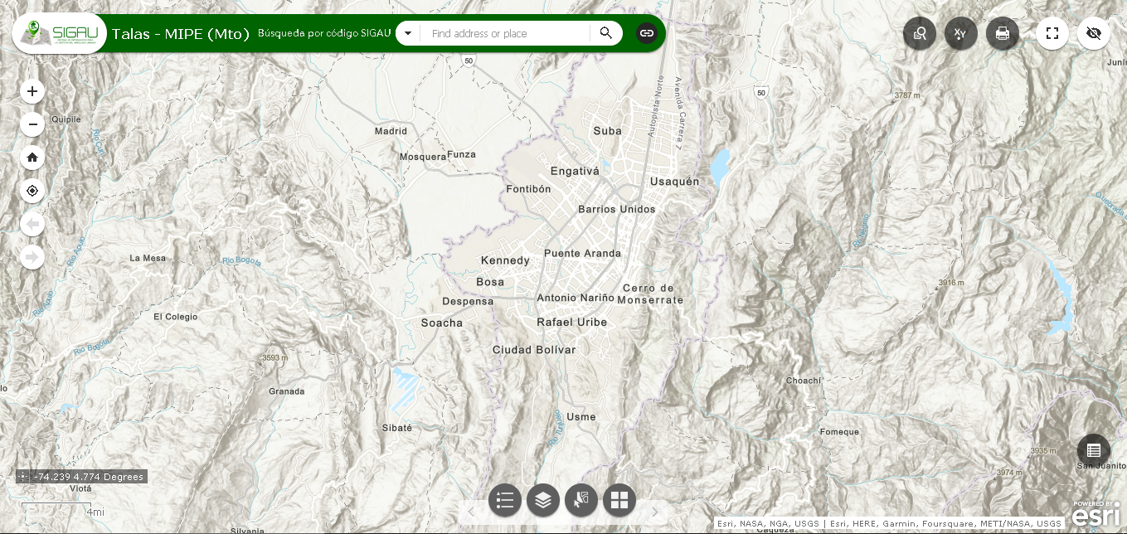This screenshot has width=1127, height=534.
Task: Return to default map extent with Home
Action: (32, 157)
